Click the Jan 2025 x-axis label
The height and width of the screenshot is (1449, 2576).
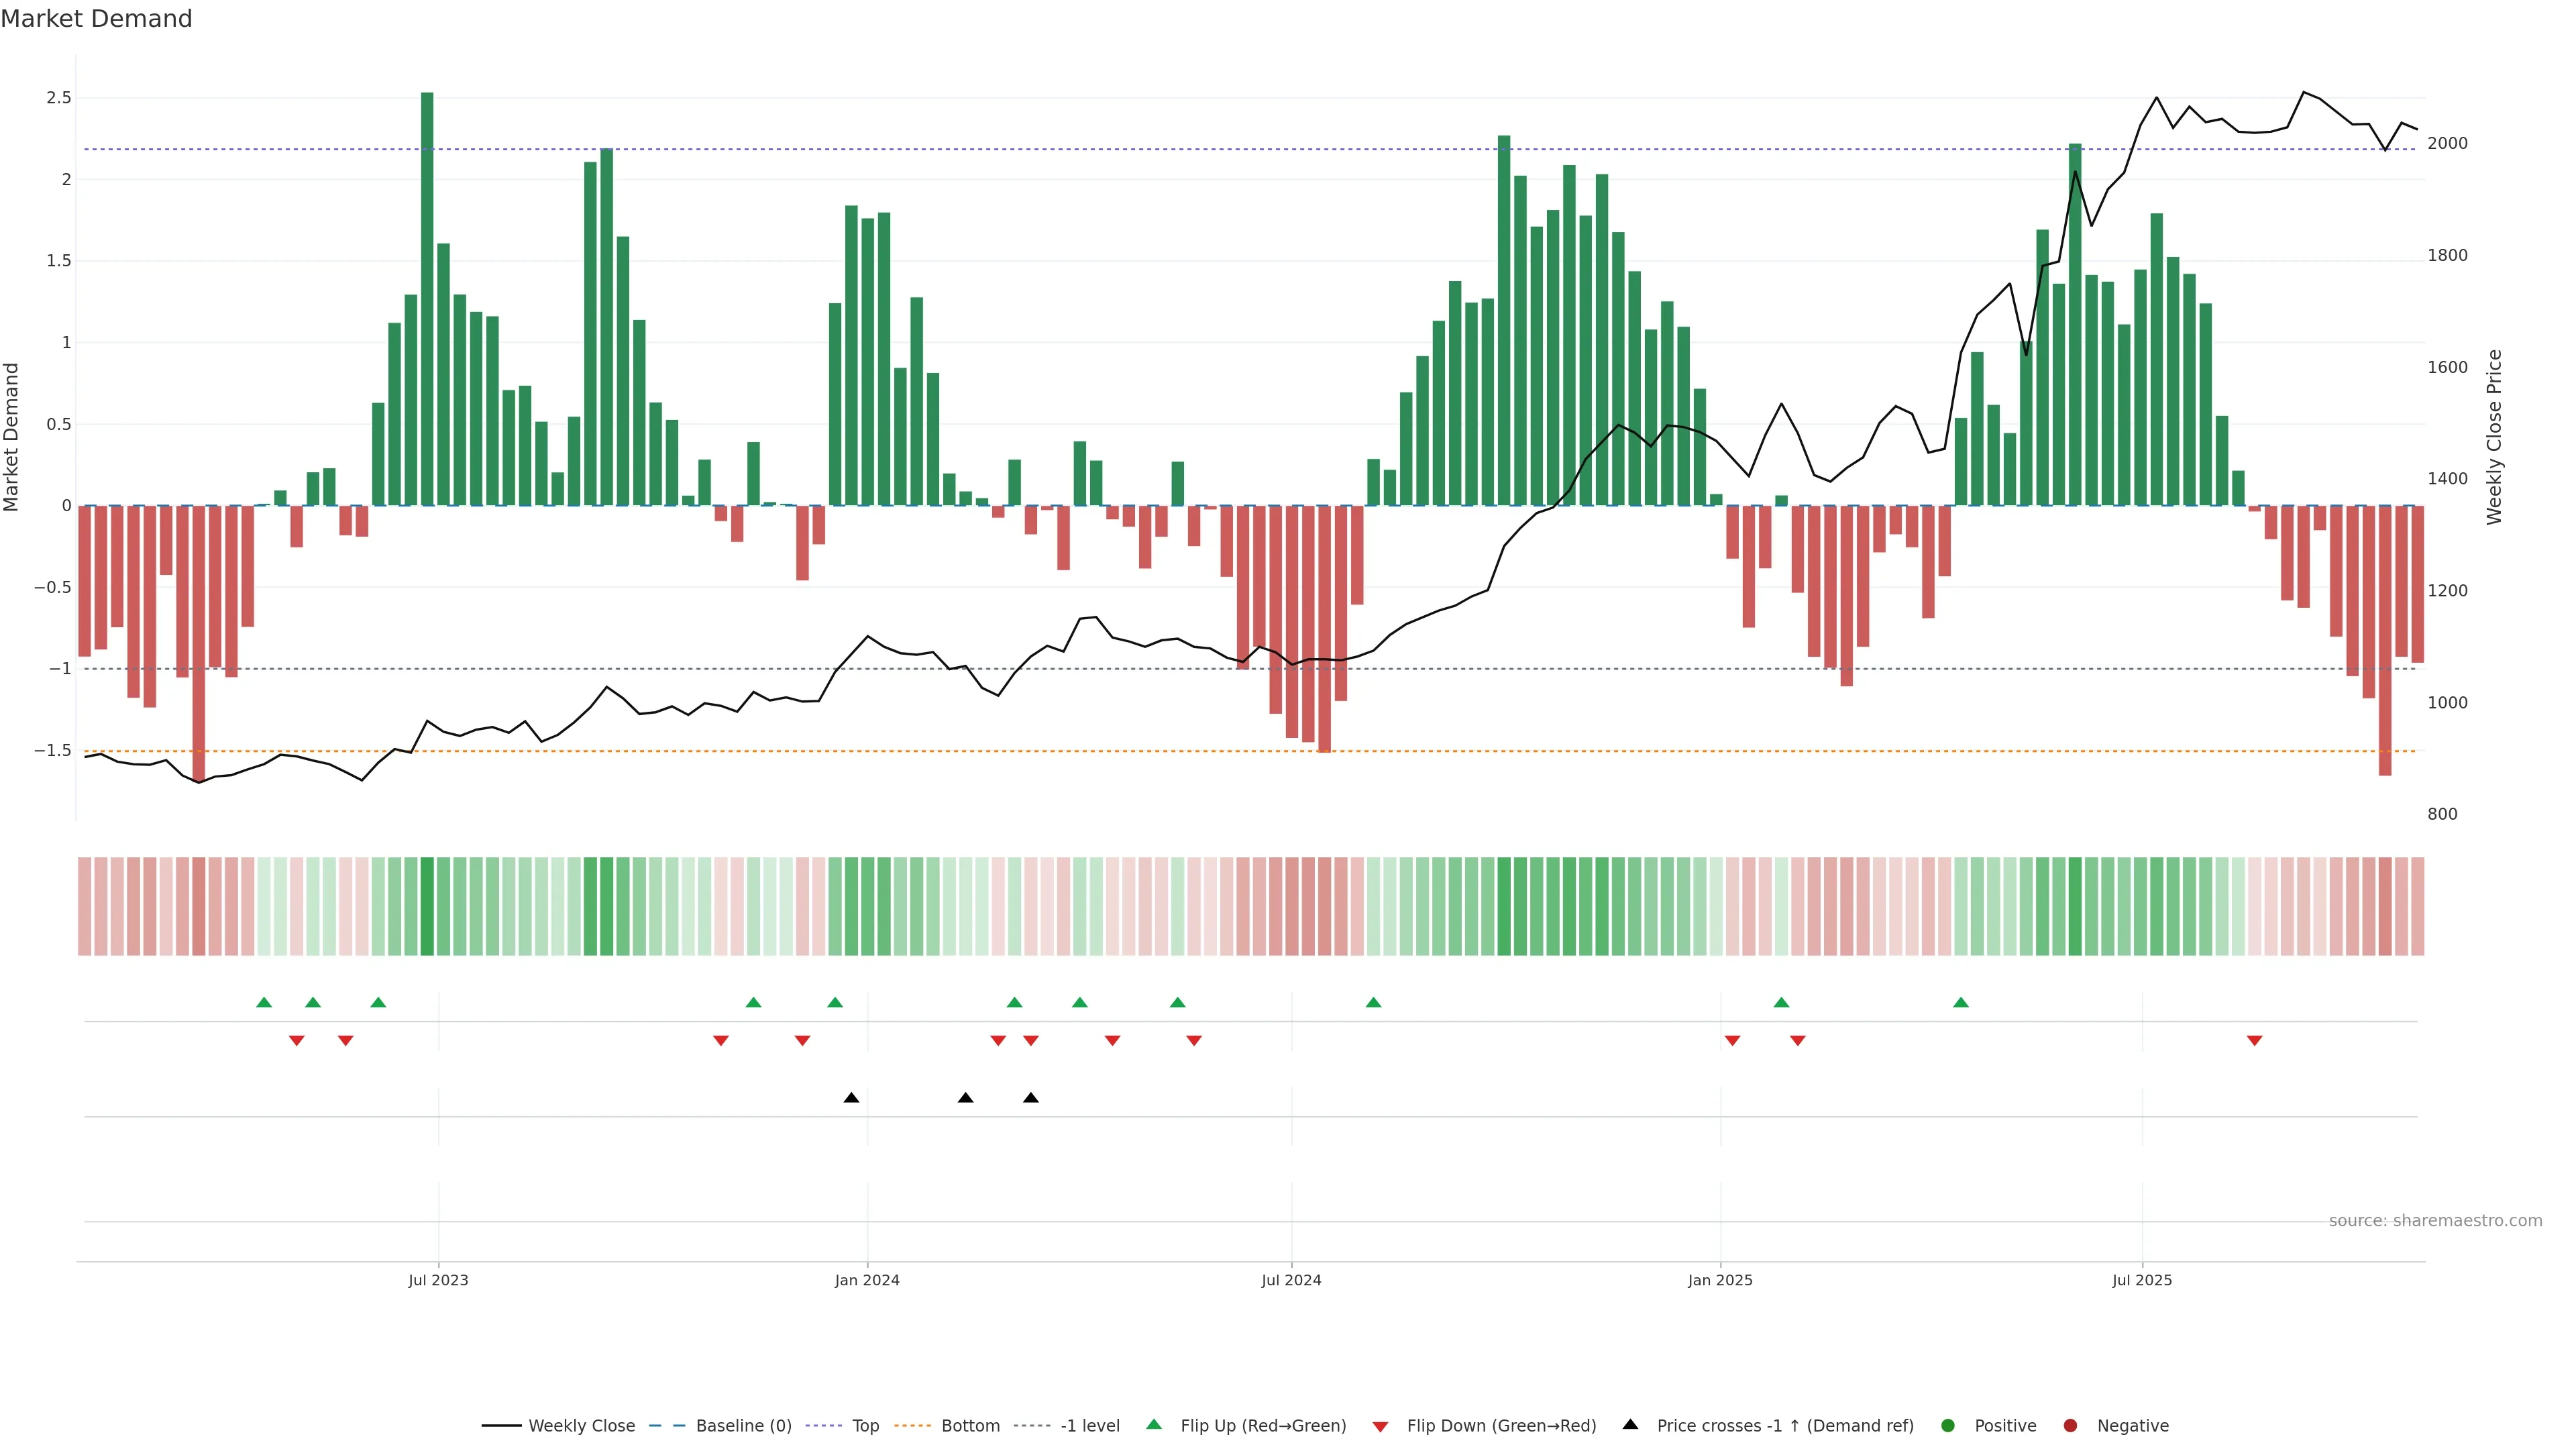(1720, 1280)
